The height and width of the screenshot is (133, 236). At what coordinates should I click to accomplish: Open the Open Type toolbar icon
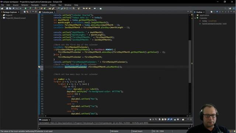(50, 8)
